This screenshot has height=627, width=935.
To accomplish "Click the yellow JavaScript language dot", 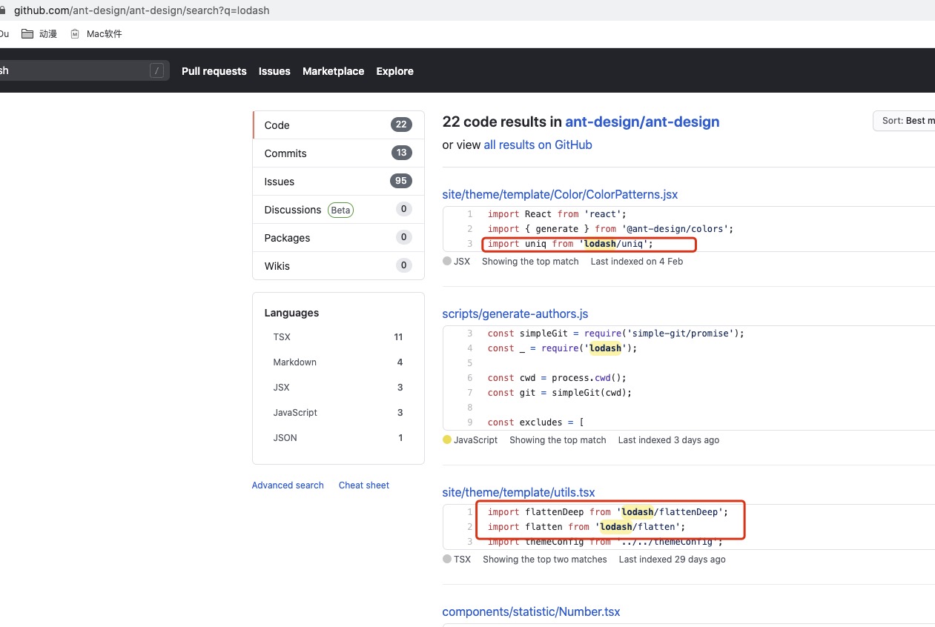I will 447,439.
